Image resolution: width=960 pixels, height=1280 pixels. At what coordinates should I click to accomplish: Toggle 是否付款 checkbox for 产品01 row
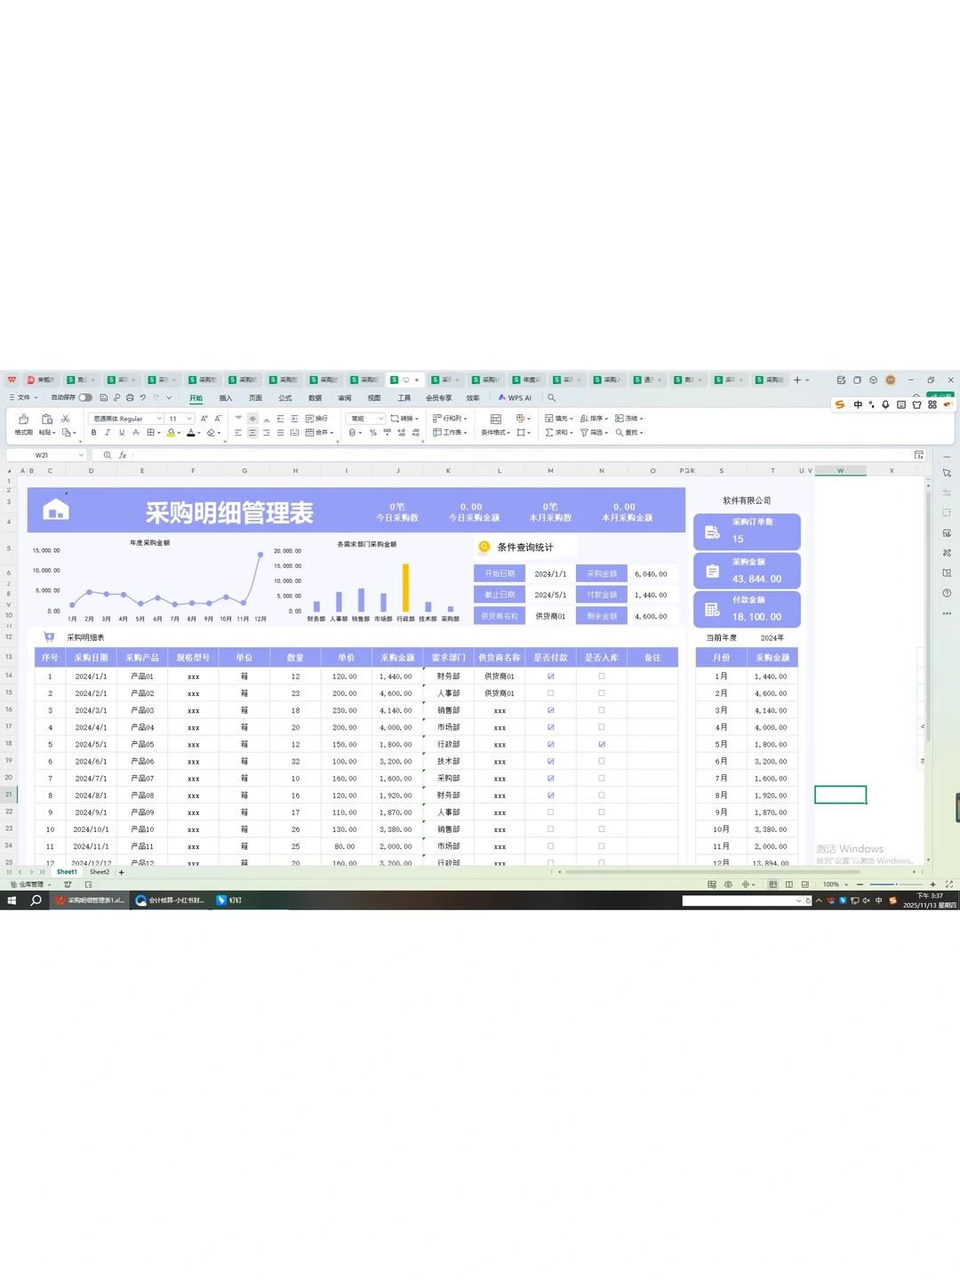pos(551,676)
